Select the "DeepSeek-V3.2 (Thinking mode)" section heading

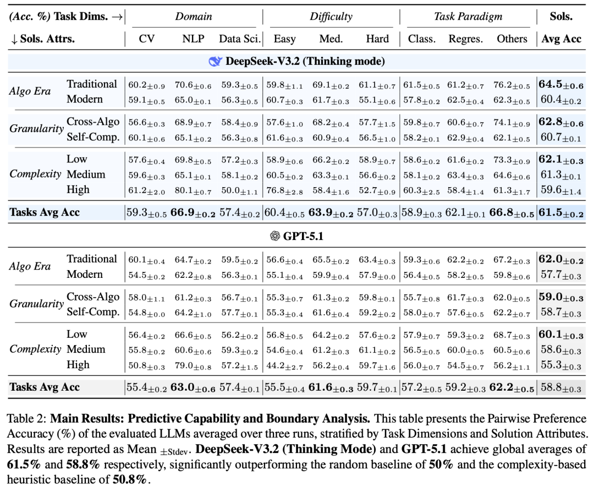(x=305, y=62)
